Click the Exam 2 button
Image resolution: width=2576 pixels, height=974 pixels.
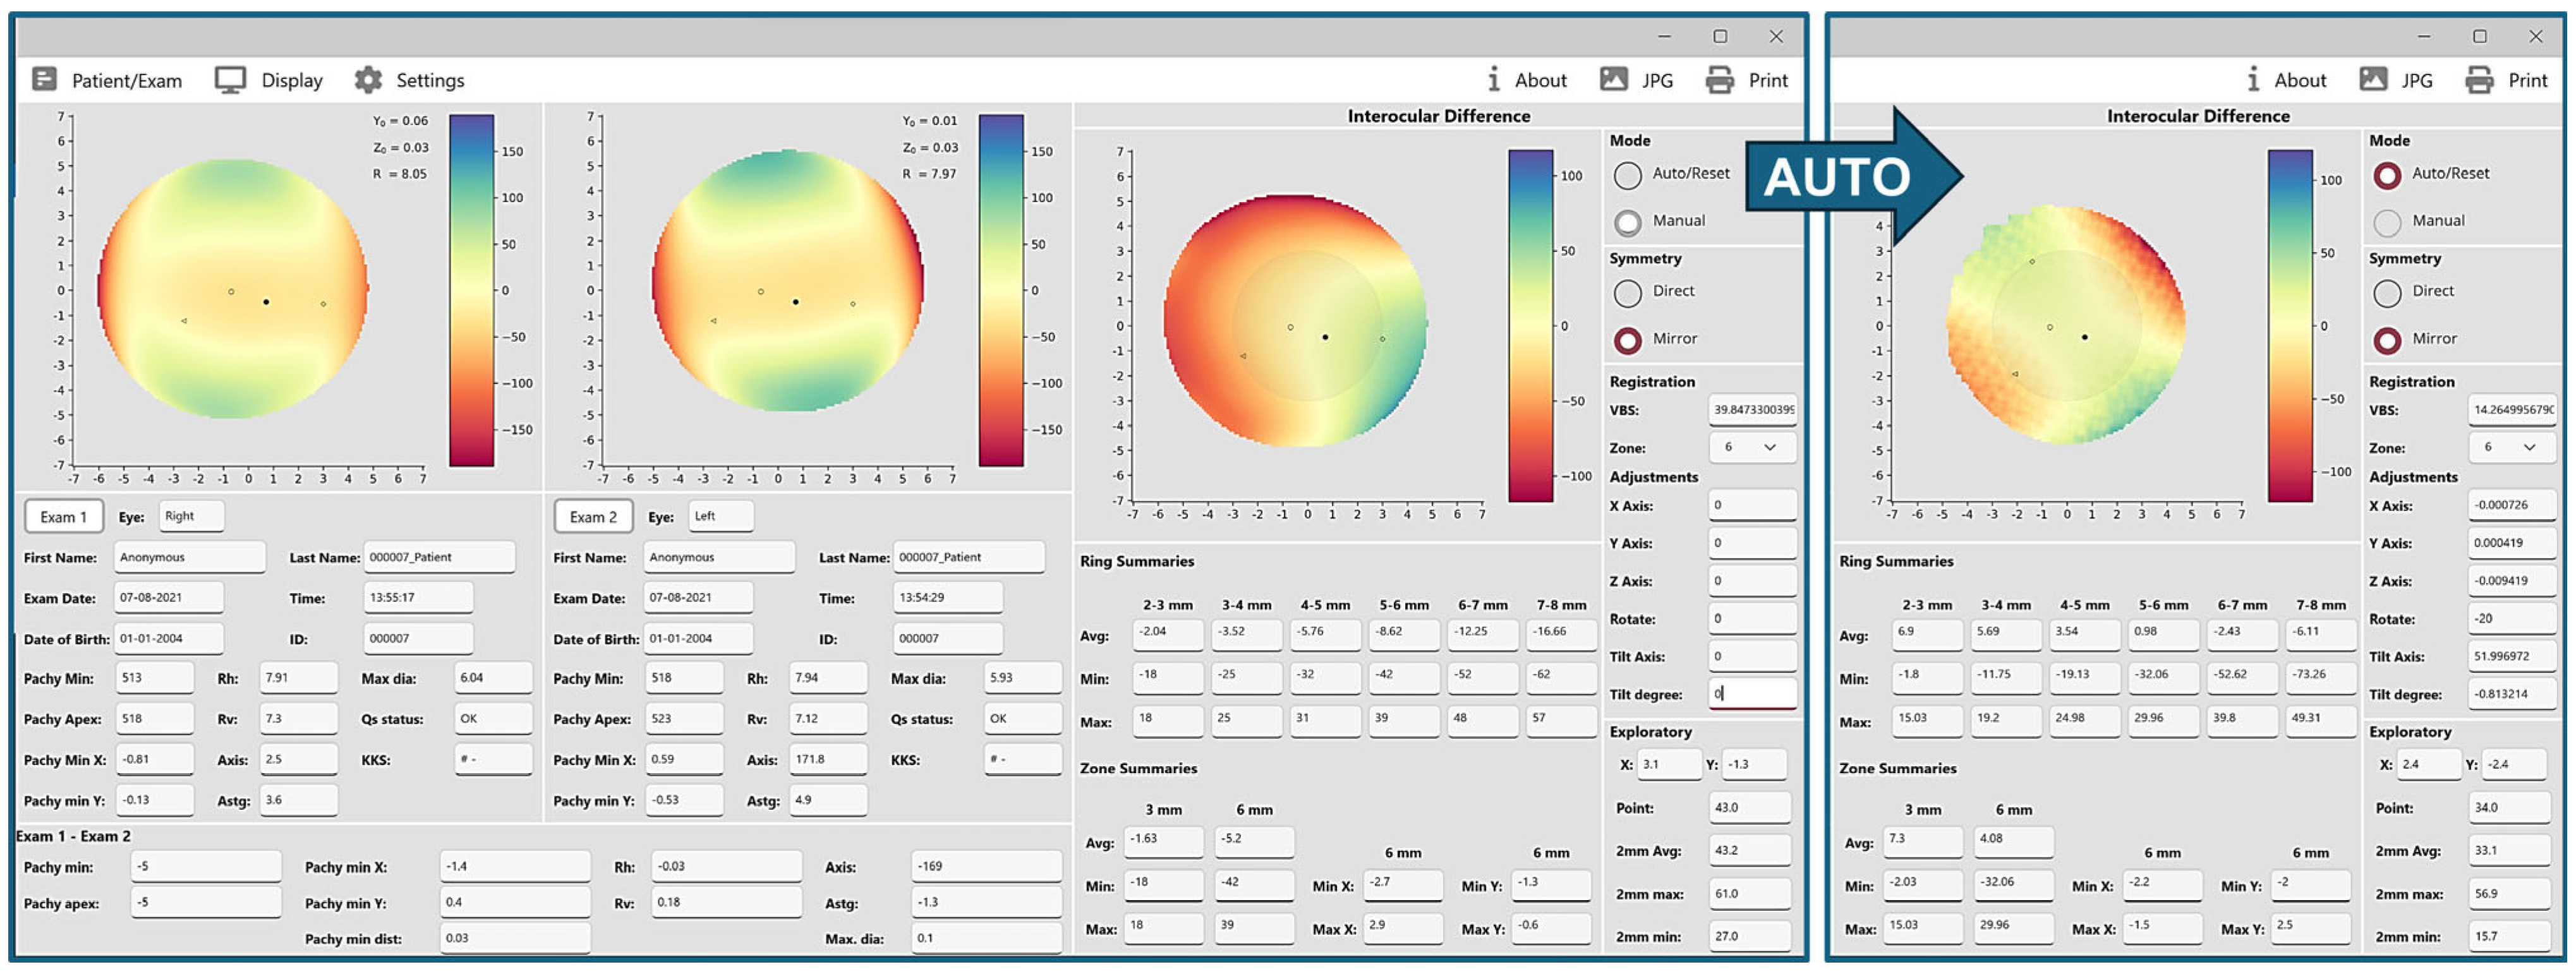tap(593, 517)
